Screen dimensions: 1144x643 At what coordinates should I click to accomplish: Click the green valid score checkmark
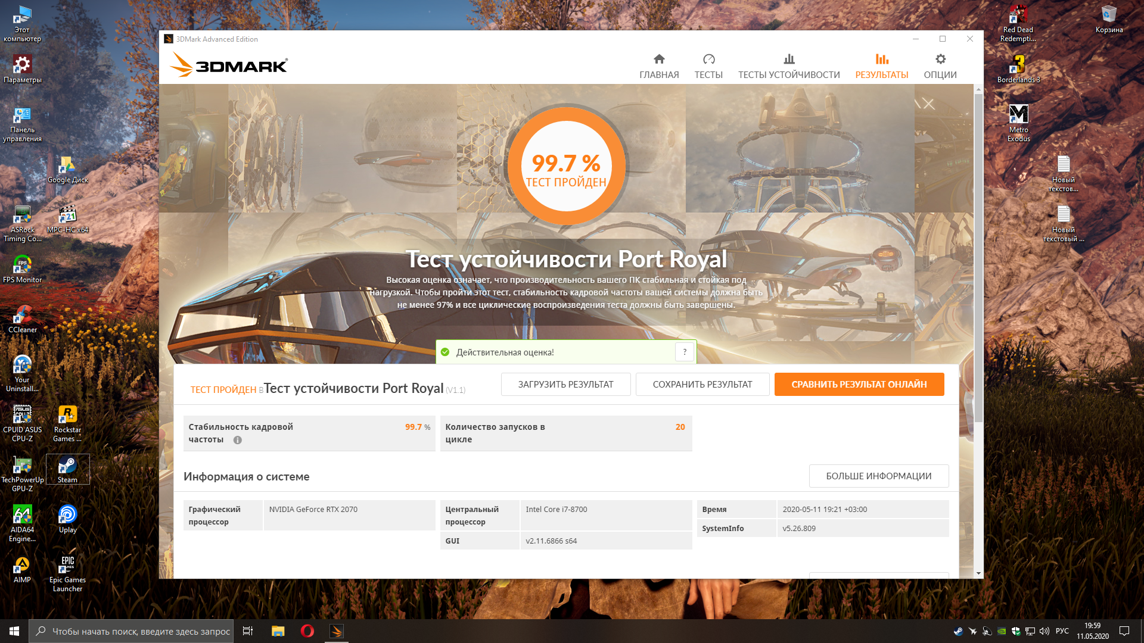[x=445, y=352]
